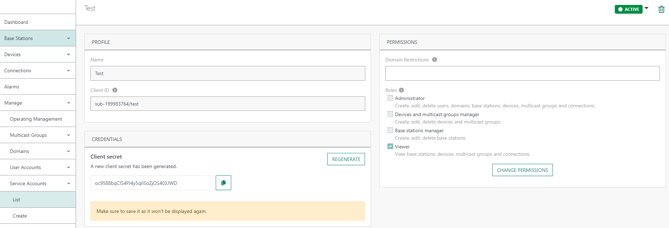Click the trash delete icon

coord(661,9)
